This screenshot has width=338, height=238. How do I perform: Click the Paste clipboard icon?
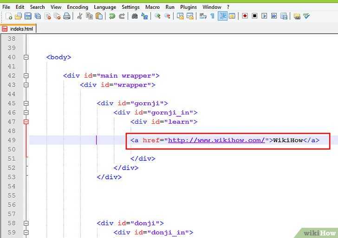99,16
